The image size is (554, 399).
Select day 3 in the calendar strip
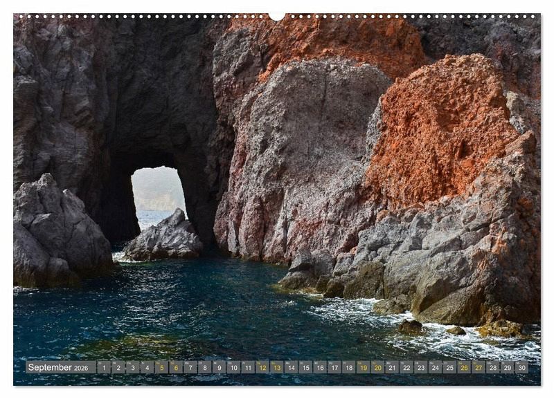tap(133, 367)
